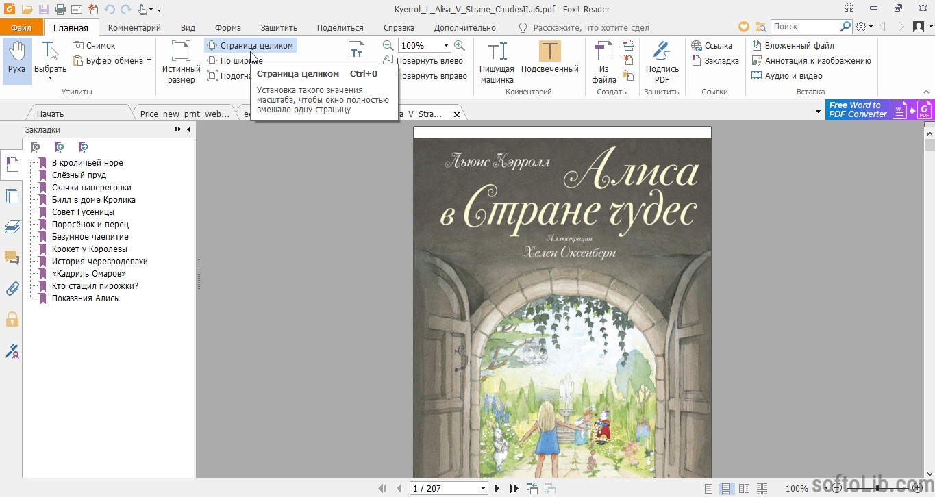The image size is (935, 497).
Task: Create PDF Из файла
Action: click(x=603, y=62)
